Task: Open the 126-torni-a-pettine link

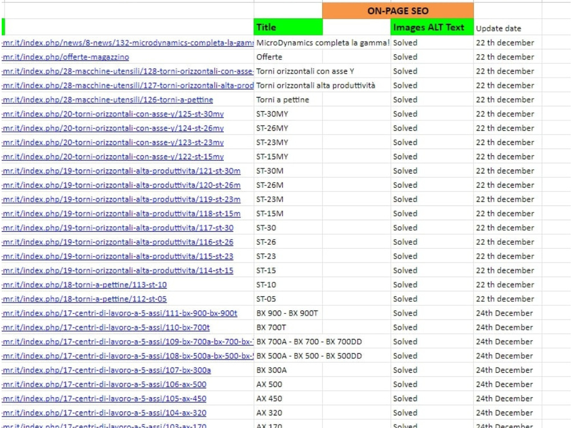Action: [x=107, y=100]
